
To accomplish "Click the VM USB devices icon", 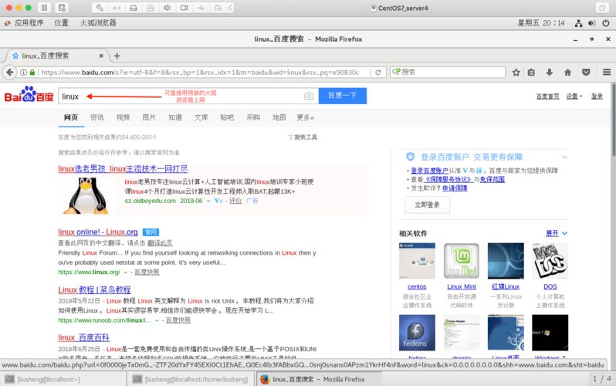I will 201,8.
